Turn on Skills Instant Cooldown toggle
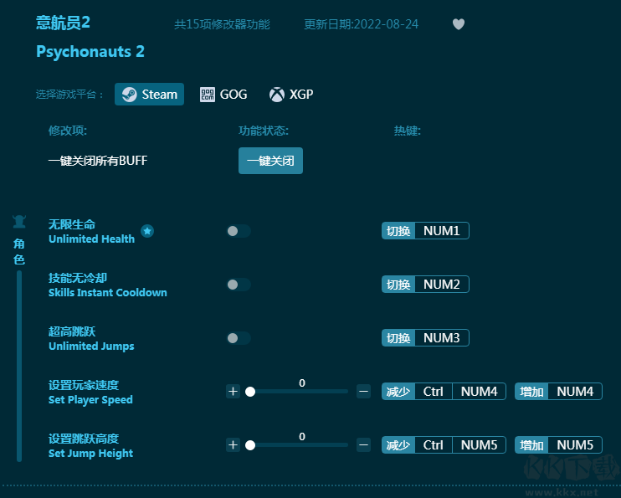The image size is (621, 498). click(238, 285)
